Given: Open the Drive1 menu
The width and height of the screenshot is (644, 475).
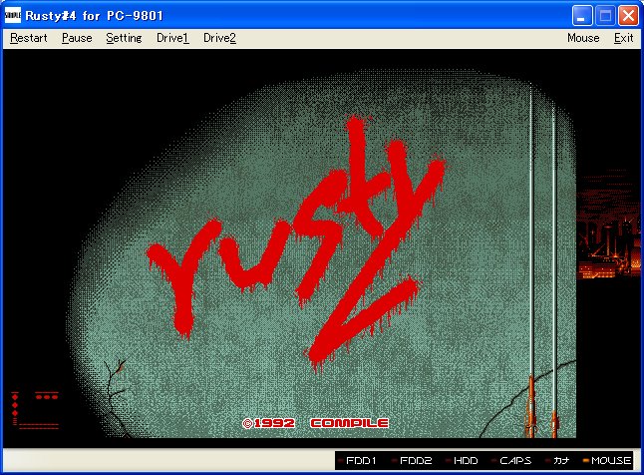Looking at the screenshot, I should tap(172, 38).
